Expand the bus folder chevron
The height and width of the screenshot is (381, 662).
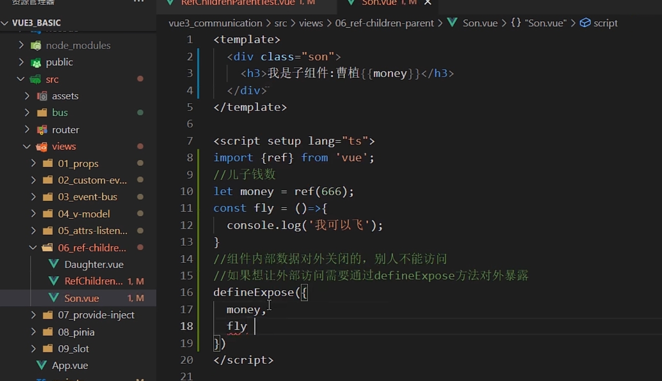point(27,113)
